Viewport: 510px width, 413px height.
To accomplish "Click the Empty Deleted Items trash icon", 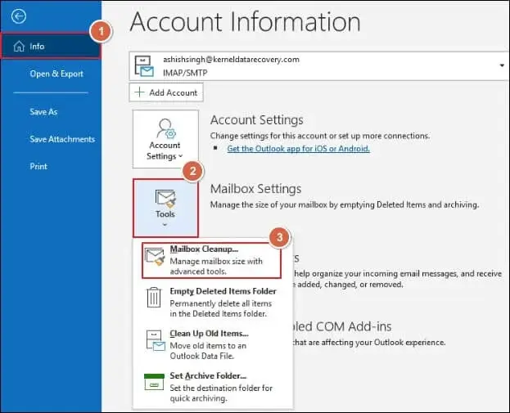I will point(154,298).
